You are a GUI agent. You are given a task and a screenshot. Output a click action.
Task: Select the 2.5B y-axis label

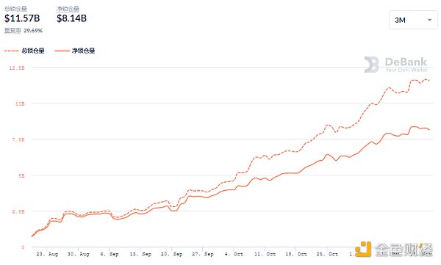18,211
